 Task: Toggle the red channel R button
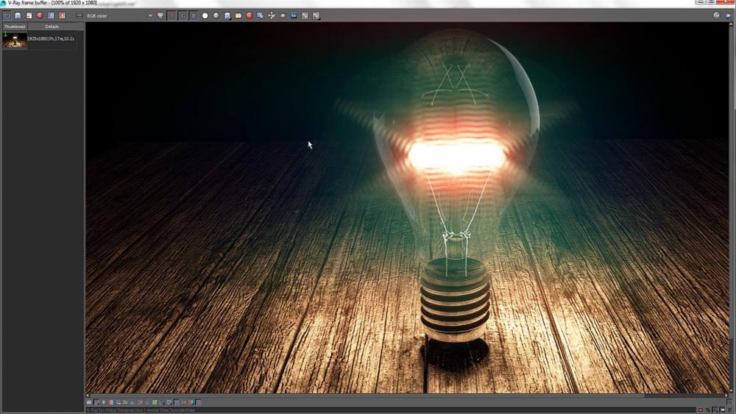171,15
